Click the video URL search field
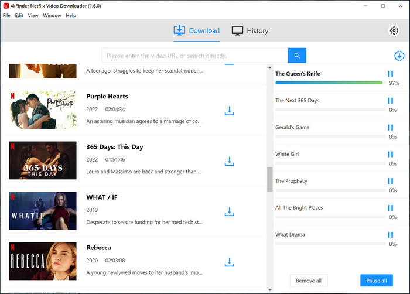The height and width of the screenshot is (294, 410). 195,56
